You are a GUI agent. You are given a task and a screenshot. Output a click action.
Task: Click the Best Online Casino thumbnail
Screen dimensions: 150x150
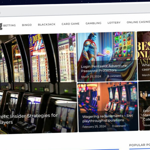click(x=144, y=56)
